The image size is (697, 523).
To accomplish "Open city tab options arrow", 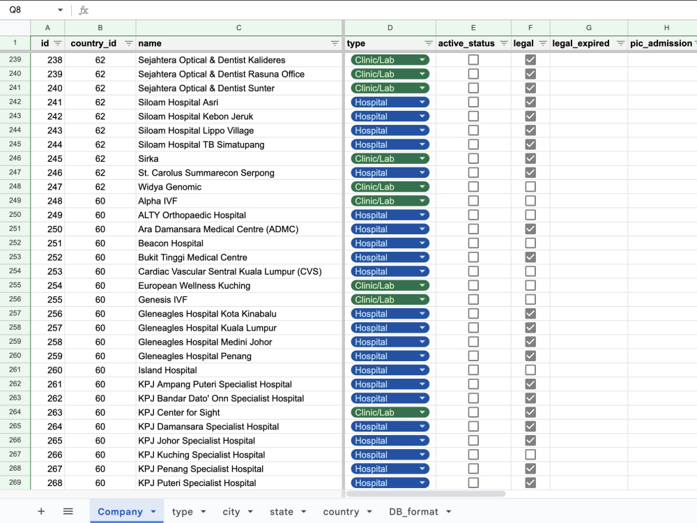I will (250, 511).
